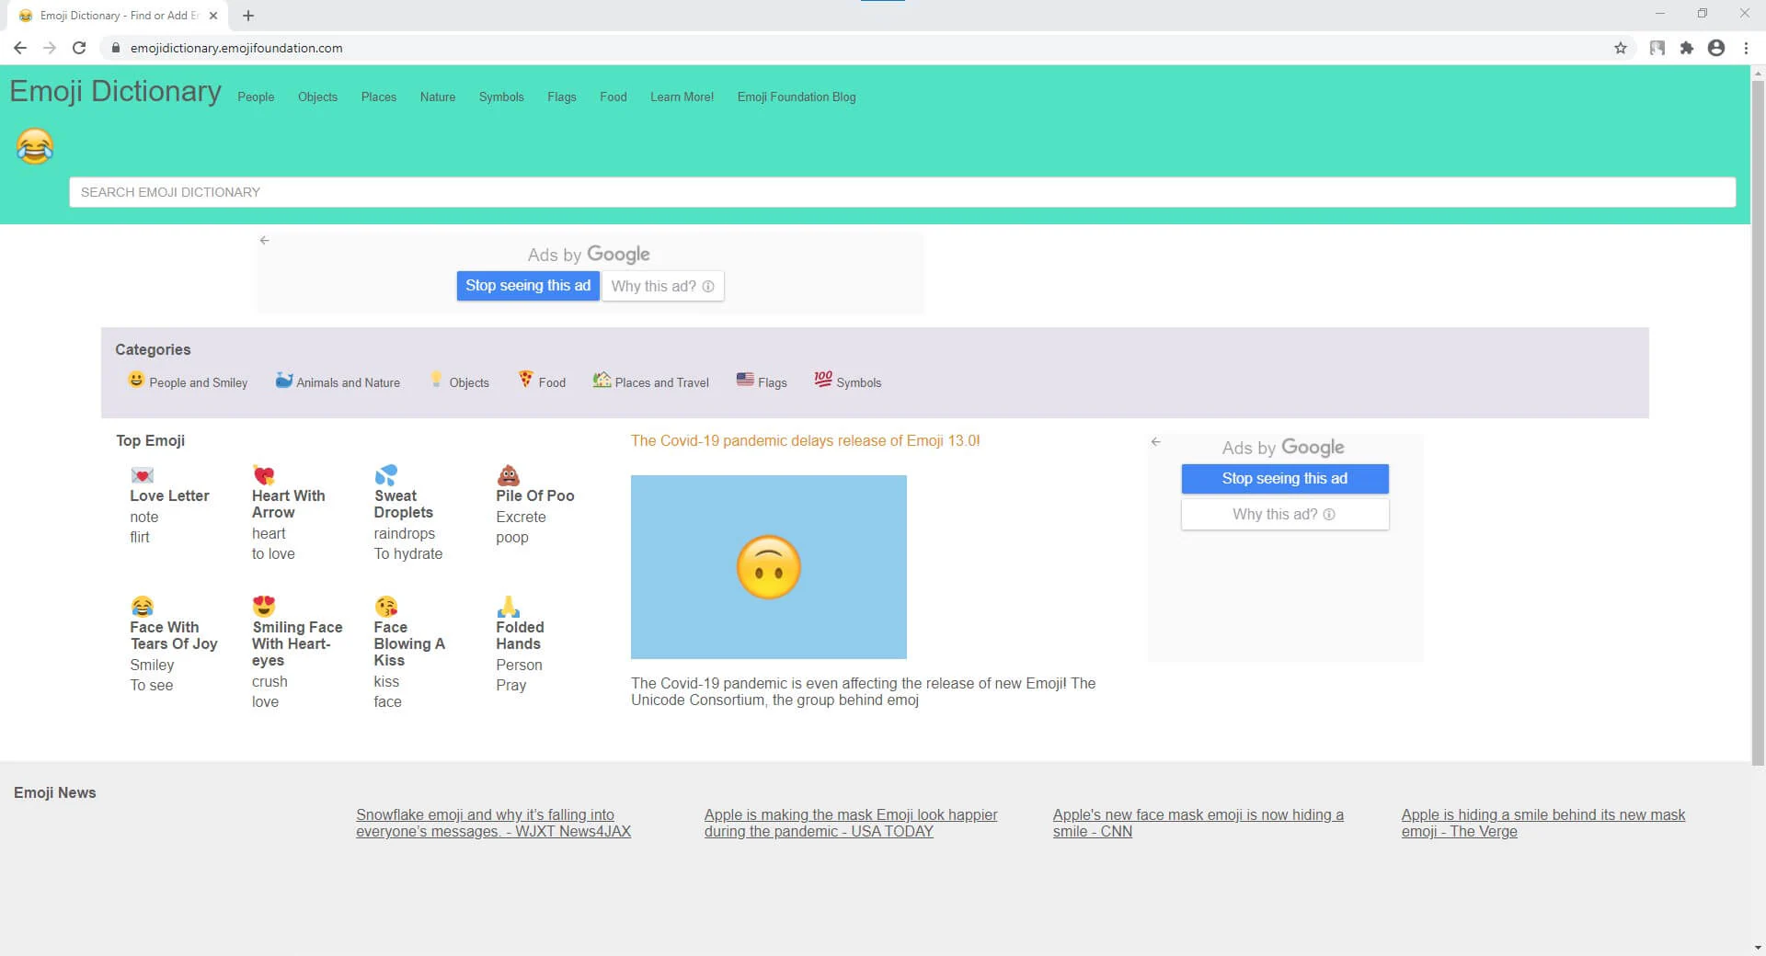Image resolution: width=1766 pixels, height=956 pixels.
Task: Open the Animals and Nature category link
Action: (349, 382)
